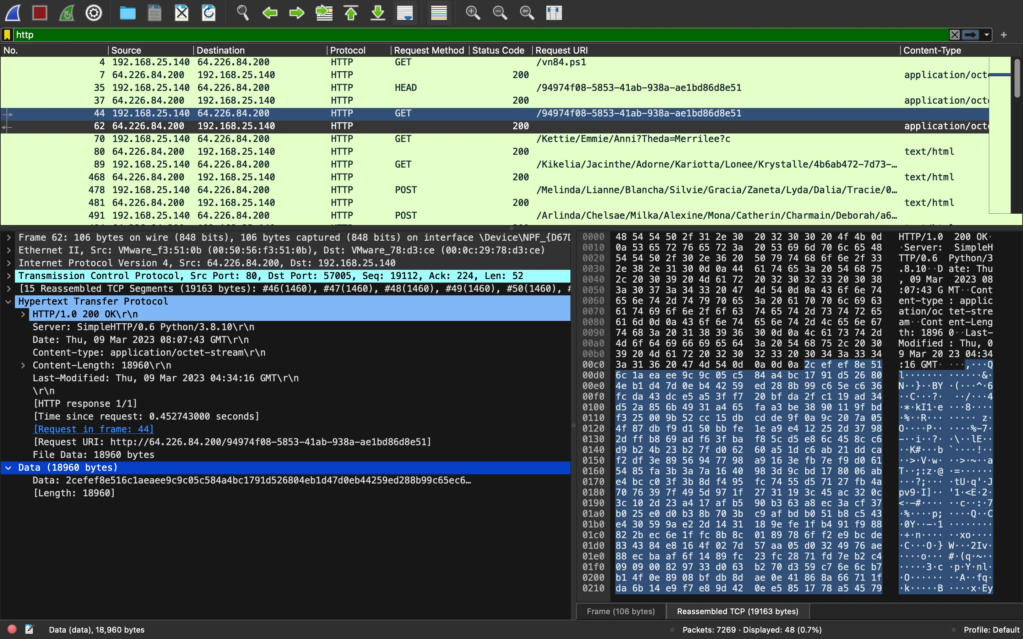Sort by the Request URI column header
This screenshot has height=639, width=1023.
pyautogui.click(x=716, y=50)
